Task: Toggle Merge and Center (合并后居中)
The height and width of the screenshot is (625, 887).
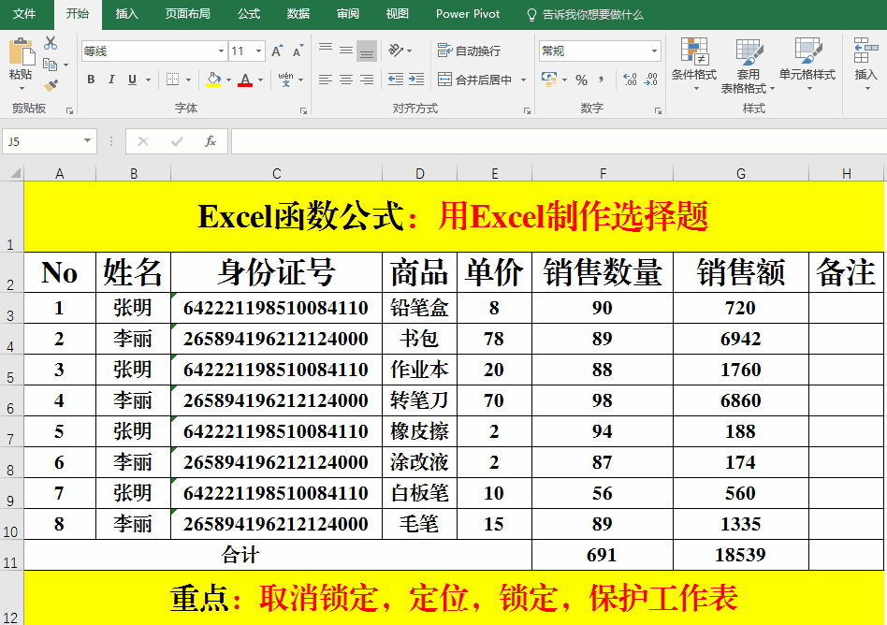Action: click(x=474, y=80)
